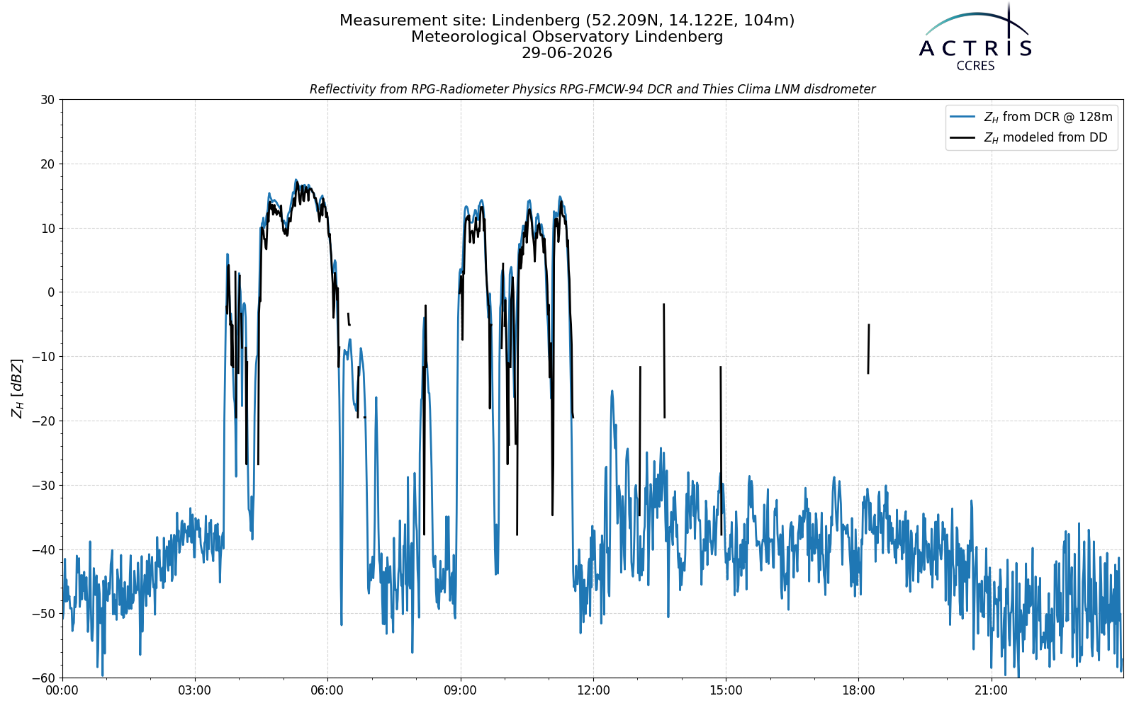Click the date 29-06-2026 in the title
1134x708 pixels.
coord(567,53)
